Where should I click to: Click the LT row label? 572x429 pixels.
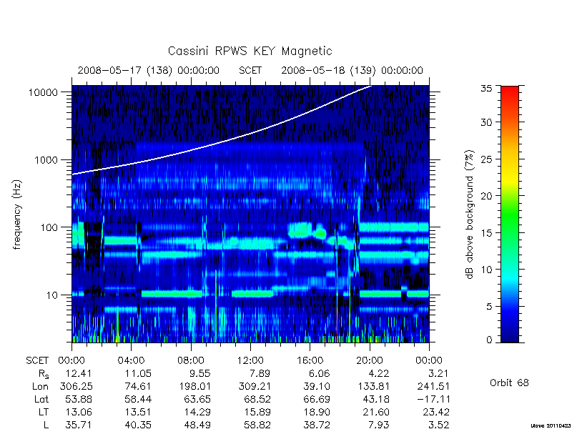[x=43, y=413]
